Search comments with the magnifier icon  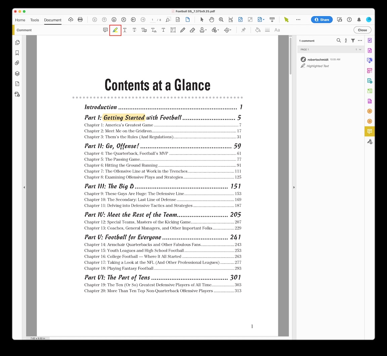(x=339, y=40)
